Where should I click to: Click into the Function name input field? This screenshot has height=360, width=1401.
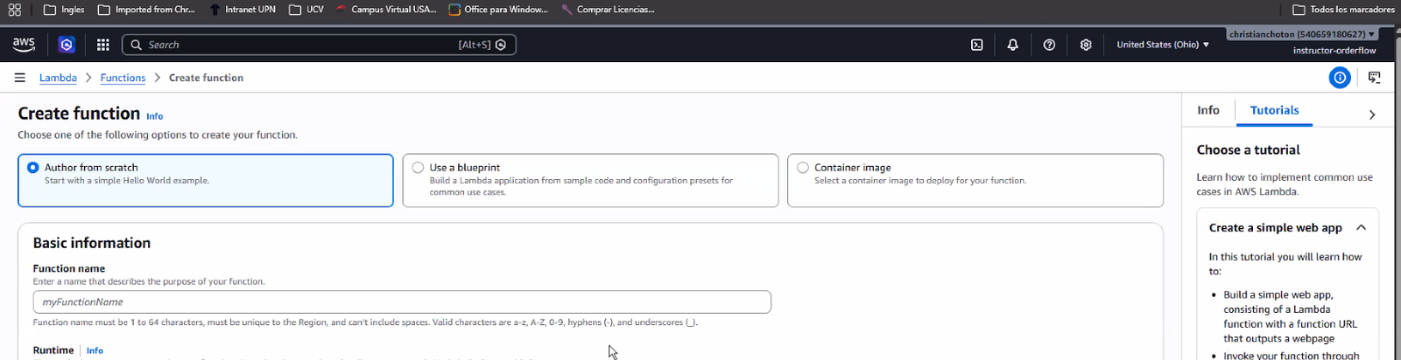click(402, 301)
